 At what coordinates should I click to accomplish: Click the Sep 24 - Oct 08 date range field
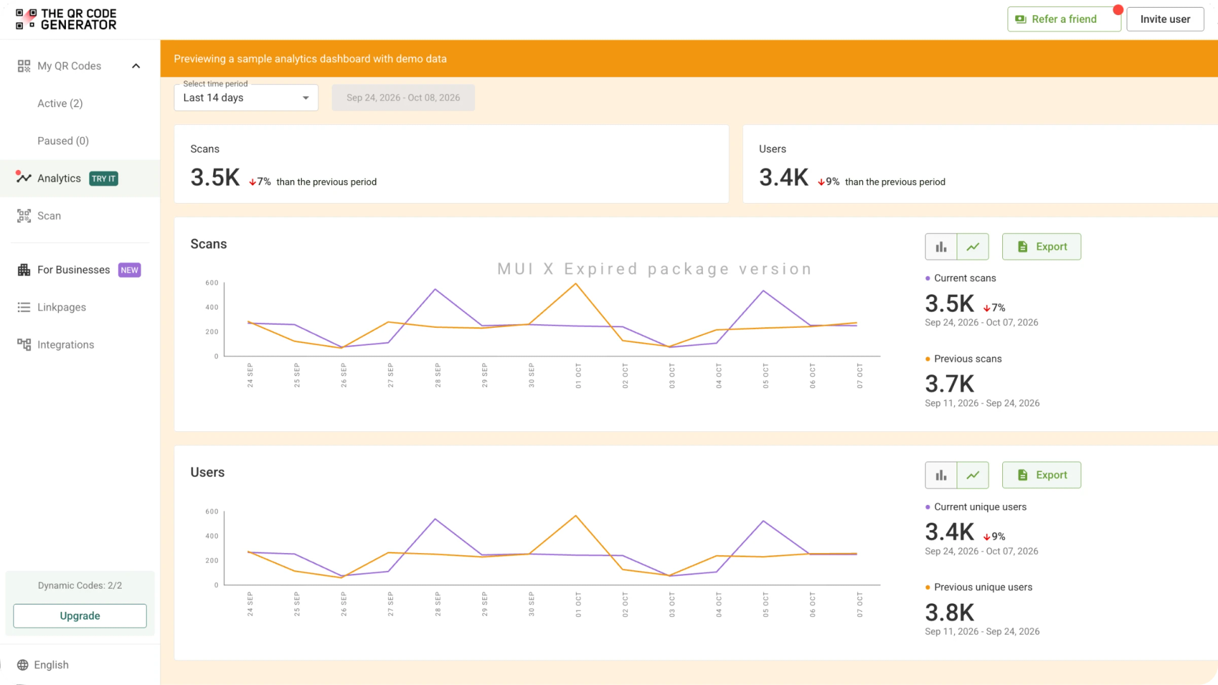[403, 98]
